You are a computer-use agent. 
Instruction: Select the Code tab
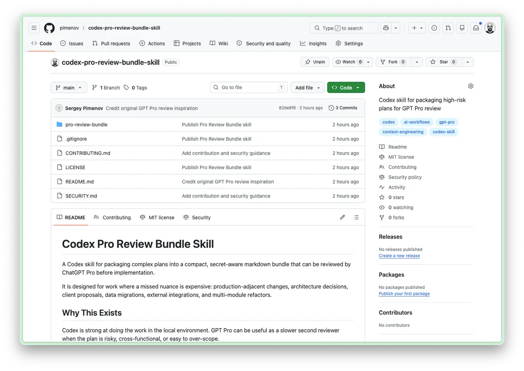pyautogui.click(x=41, y=43)
